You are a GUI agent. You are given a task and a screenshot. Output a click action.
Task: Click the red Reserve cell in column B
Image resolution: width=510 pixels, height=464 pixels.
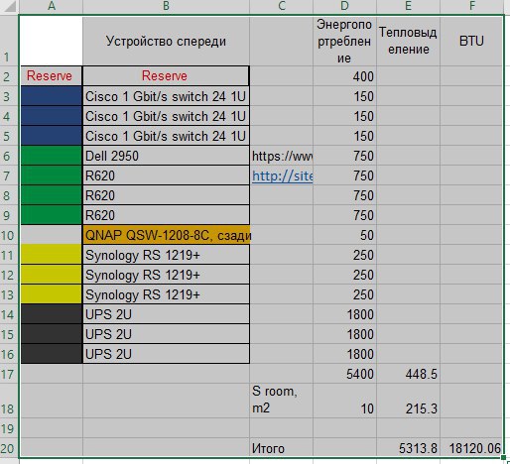click(166, 76)
